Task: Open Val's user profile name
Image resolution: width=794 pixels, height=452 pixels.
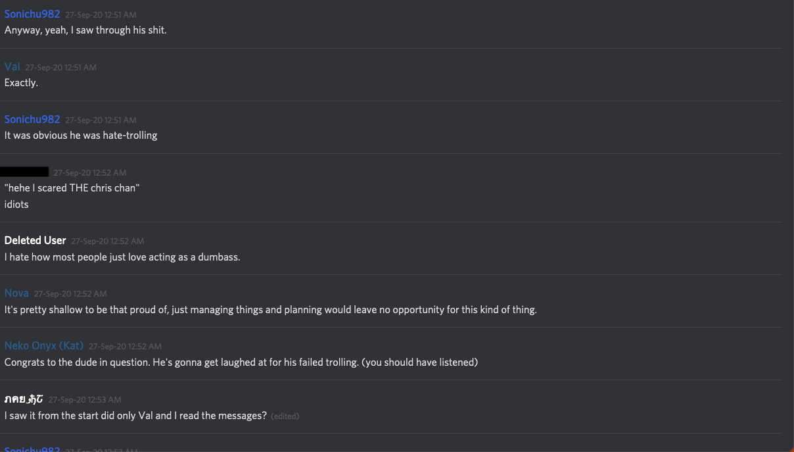Action: 12,66
